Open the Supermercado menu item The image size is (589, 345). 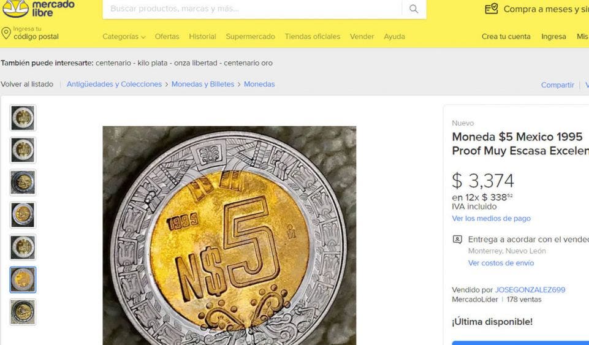coord(250,37)
